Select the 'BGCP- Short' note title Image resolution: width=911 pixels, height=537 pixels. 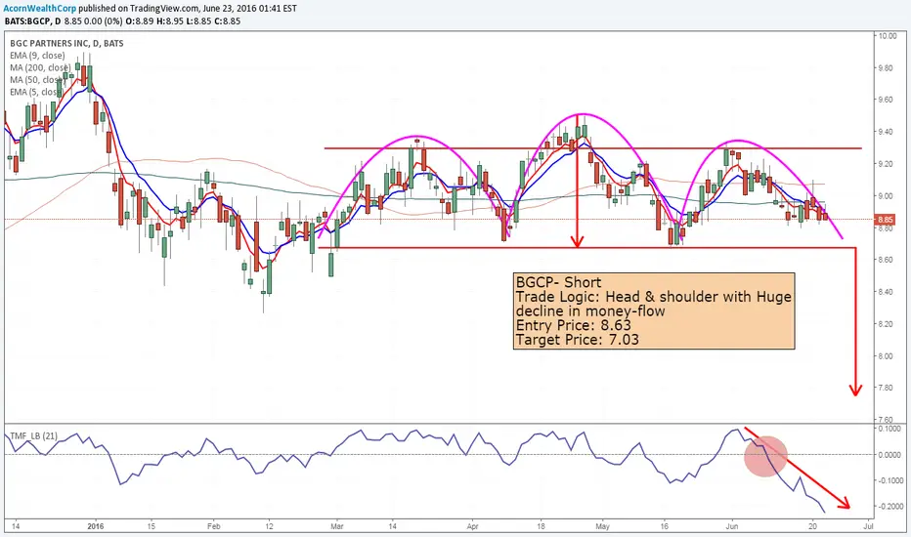point(559,282)
